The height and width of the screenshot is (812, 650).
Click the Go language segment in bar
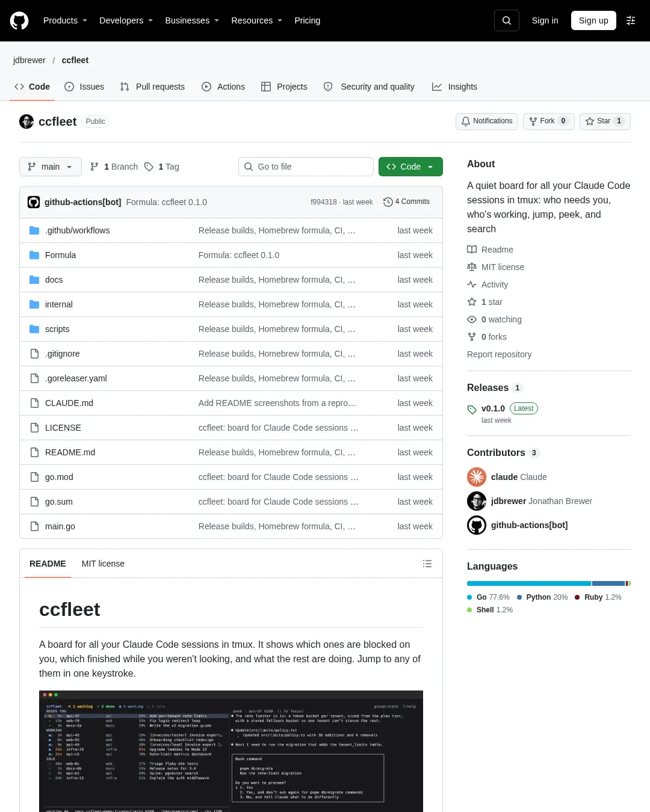point(529,583)
